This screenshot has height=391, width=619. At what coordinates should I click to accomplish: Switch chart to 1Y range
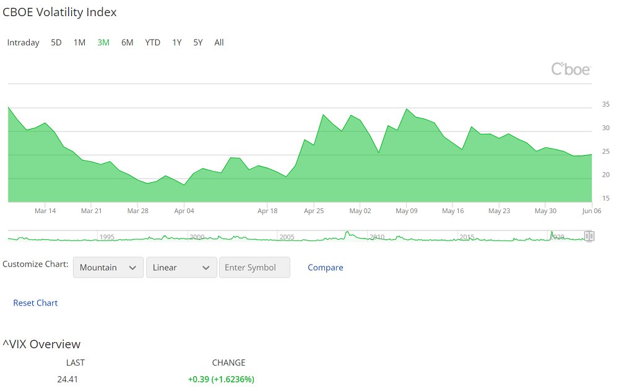177,42
